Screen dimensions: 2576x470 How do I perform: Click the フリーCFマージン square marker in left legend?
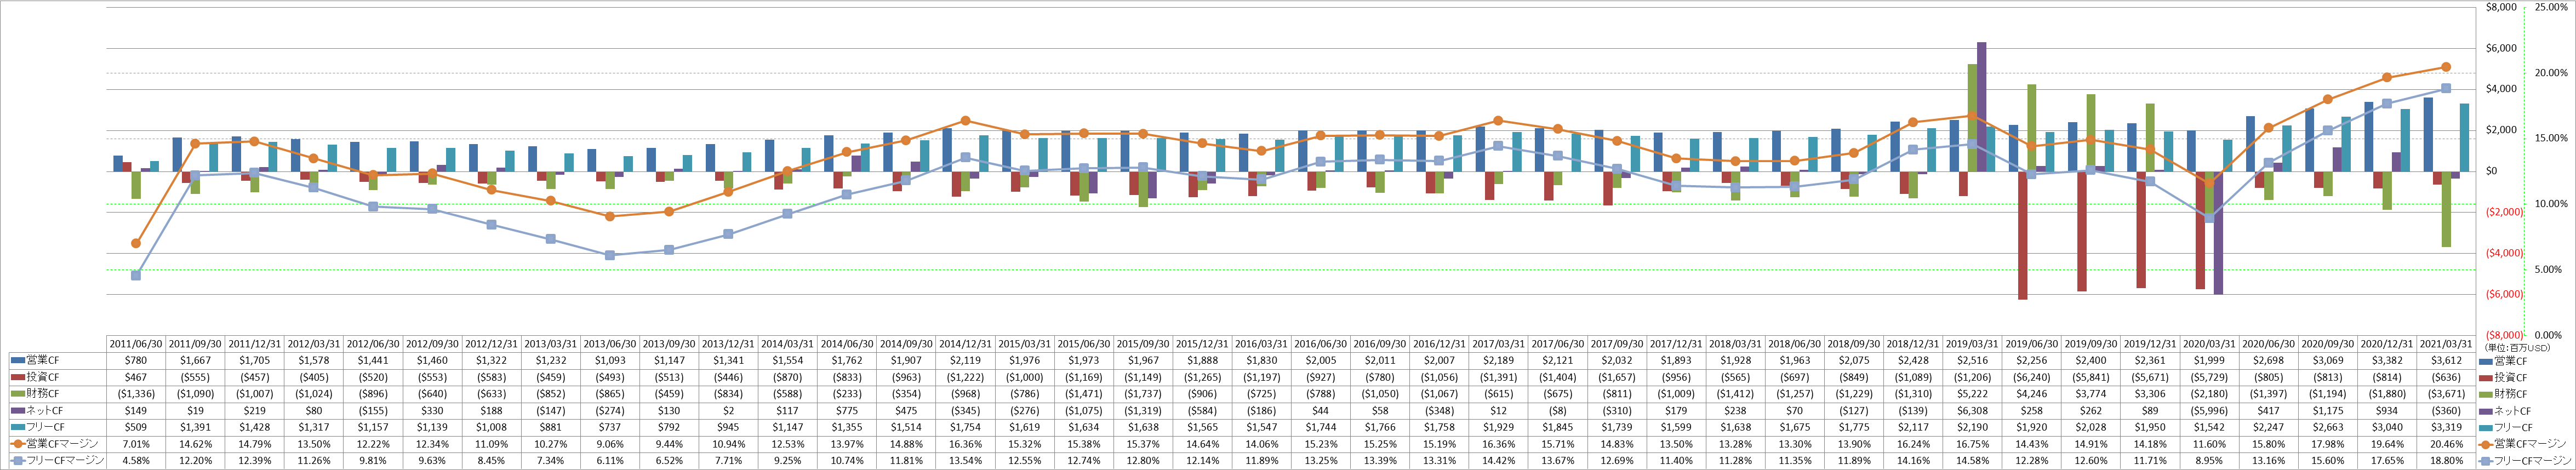tap(17, 461)
